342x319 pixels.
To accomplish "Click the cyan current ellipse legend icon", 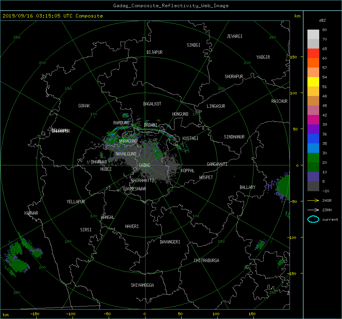I will tap(313, 219).
